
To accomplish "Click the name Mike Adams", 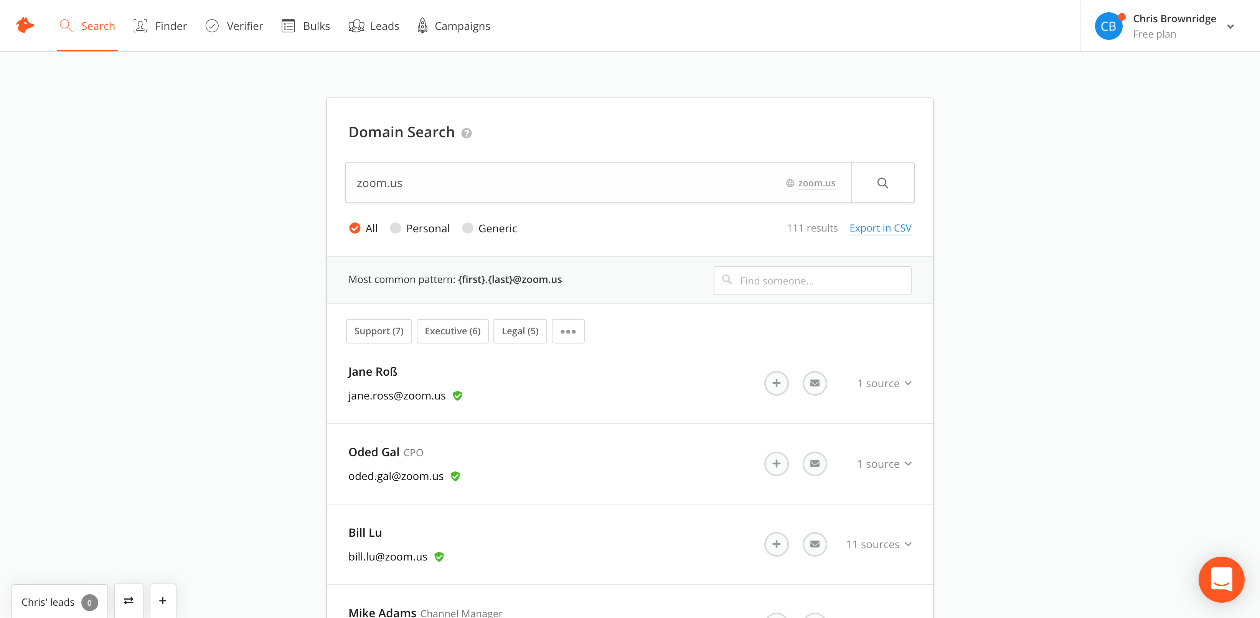I will [x=382, y=612].
